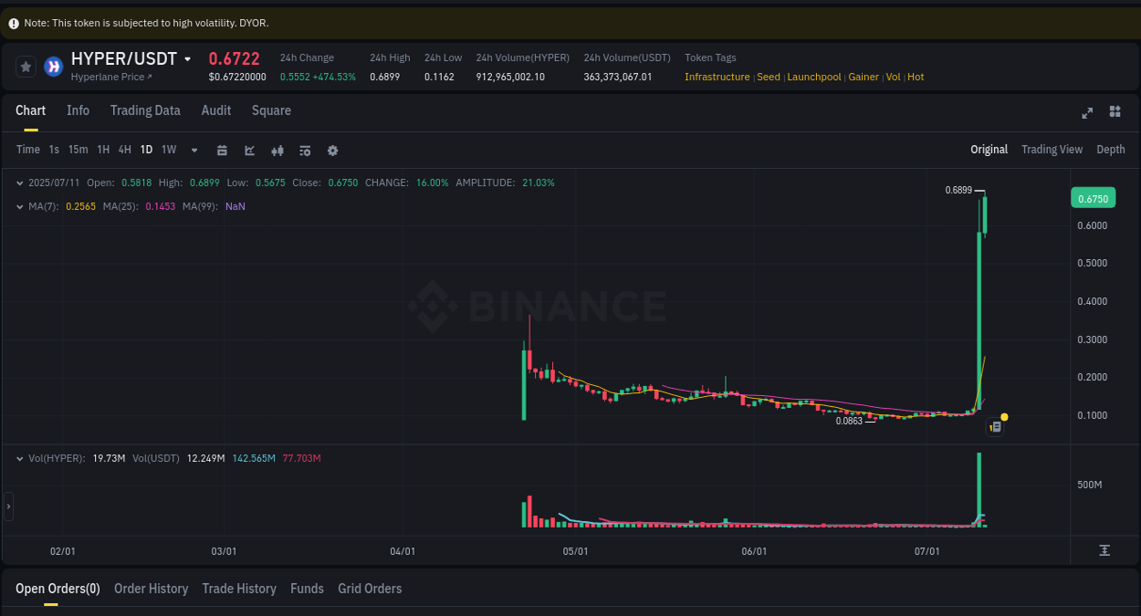Switch chart to 1W timeframe
The height and width of the screenshot is (616, 1141).
click(x=168, y=150)
